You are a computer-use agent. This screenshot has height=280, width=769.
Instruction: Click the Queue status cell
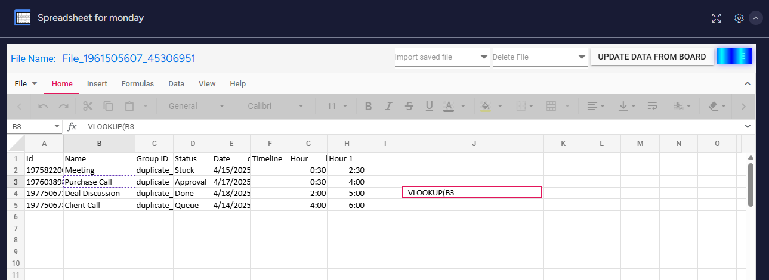193,205
